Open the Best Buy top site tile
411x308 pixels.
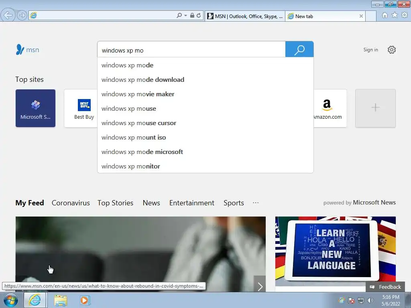tap(81, 108)
